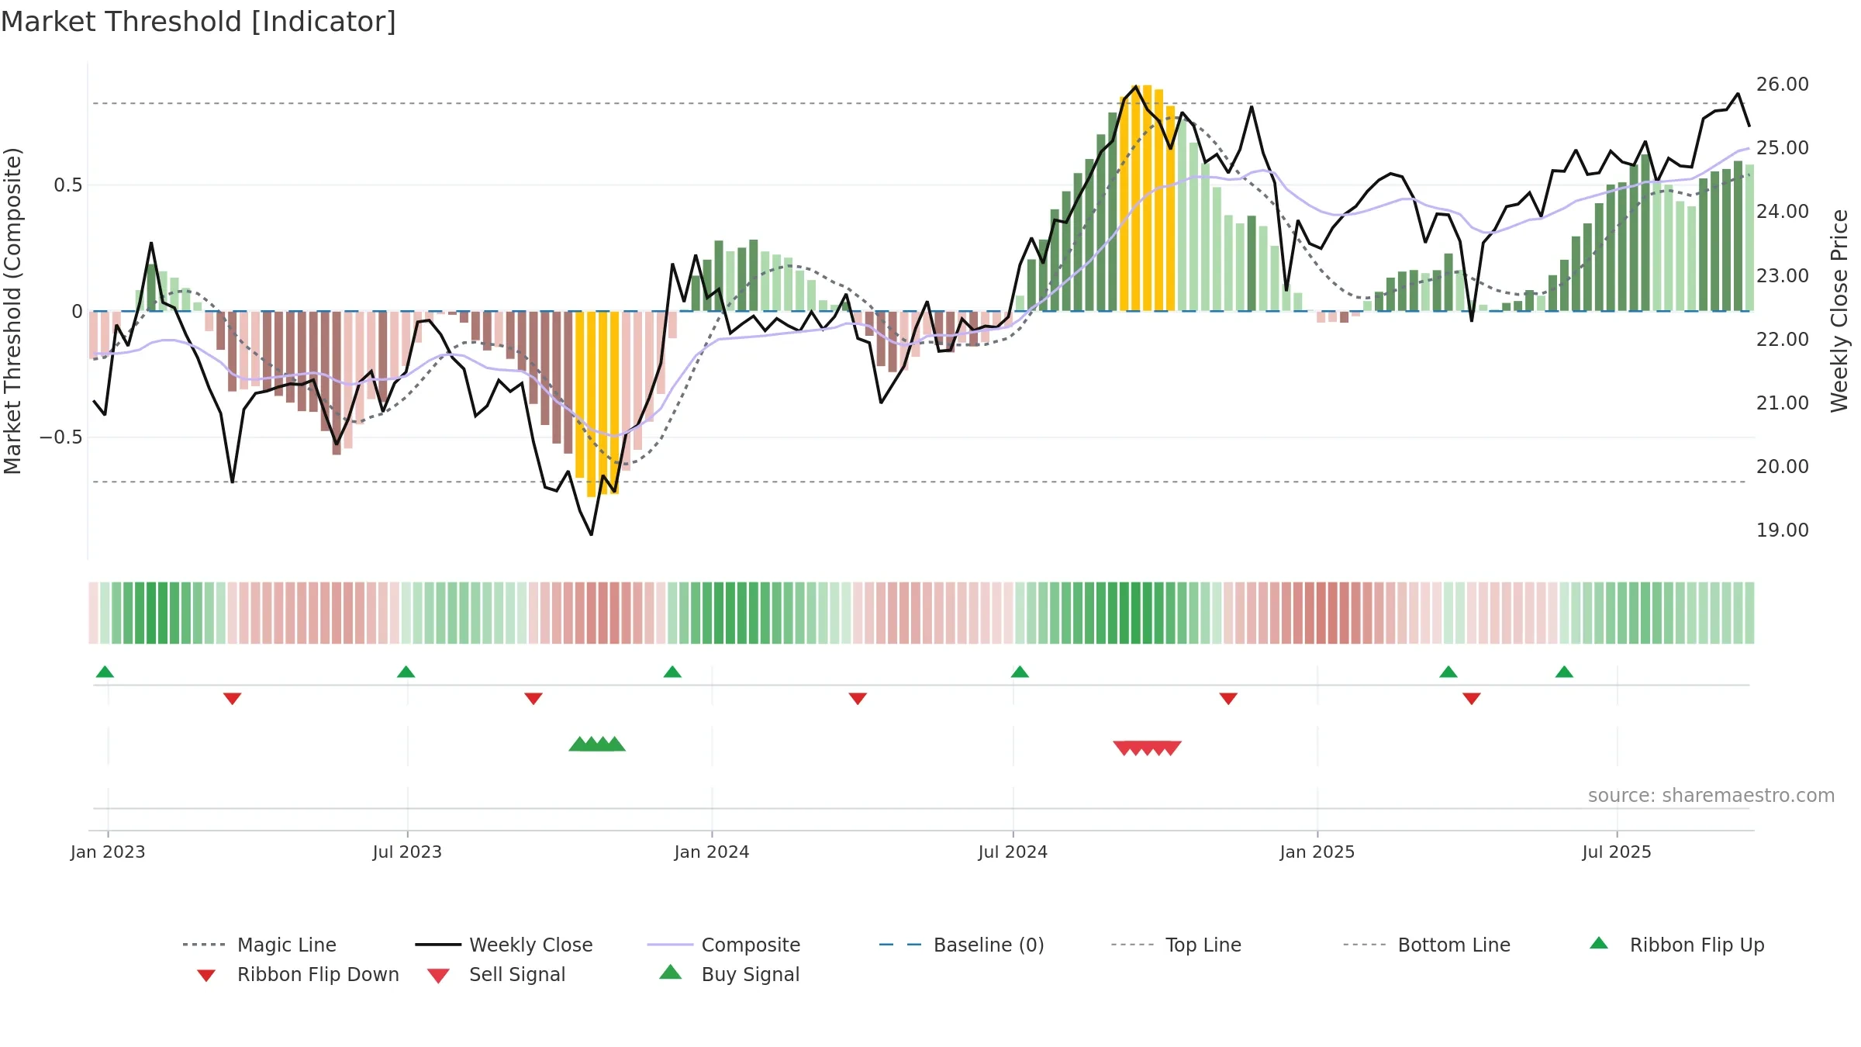Click the 20.00 price axis label
This screenshot has height=1047, width=1861.
click(x=1783, y=466)
